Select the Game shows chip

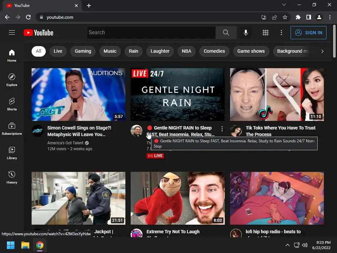click(x=251, y=51)
